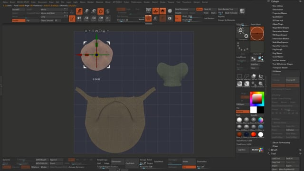The width and height of the screenshot is (304, 171).
Task: Toggle the Flip button
Action: 33,20
